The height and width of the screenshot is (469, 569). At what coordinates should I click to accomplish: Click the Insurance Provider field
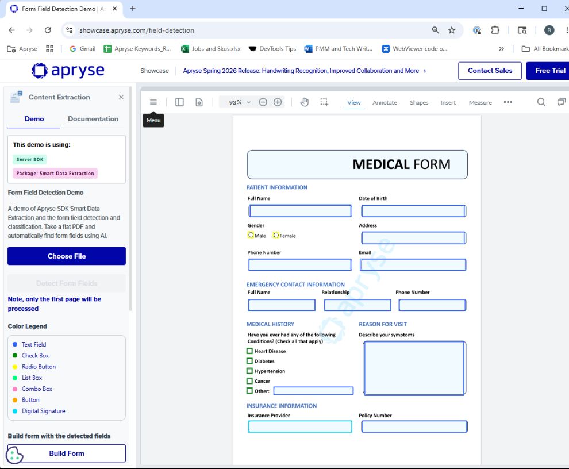tap(300, 426)
